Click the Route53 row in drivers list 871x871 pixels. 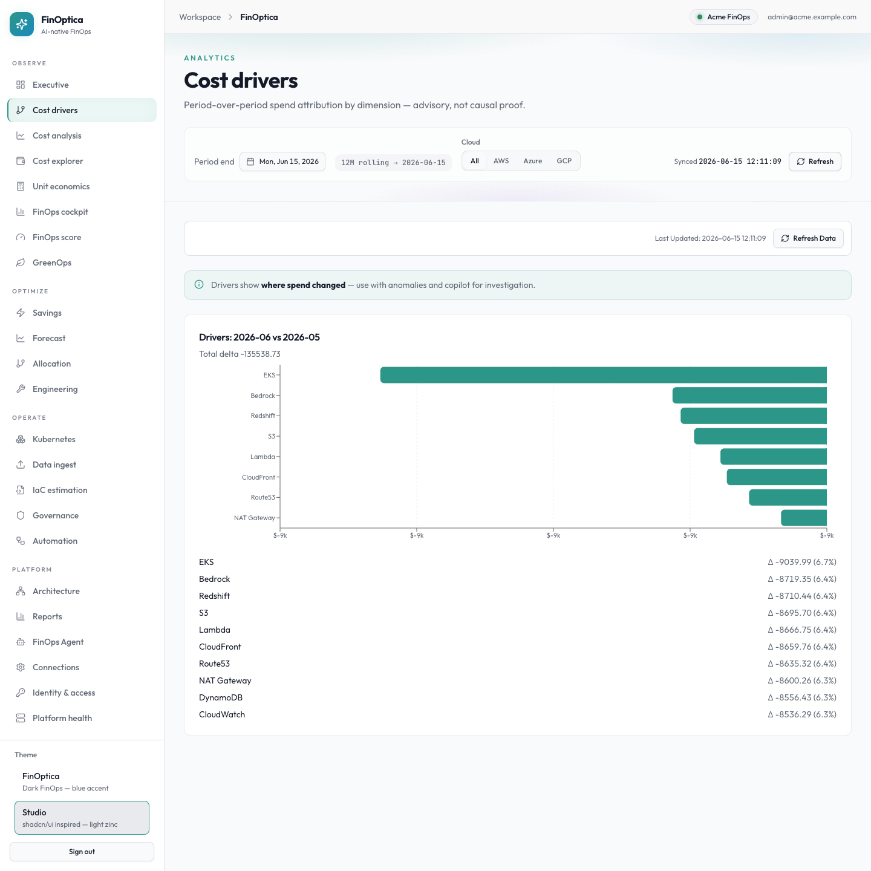(x=518, y=664)
